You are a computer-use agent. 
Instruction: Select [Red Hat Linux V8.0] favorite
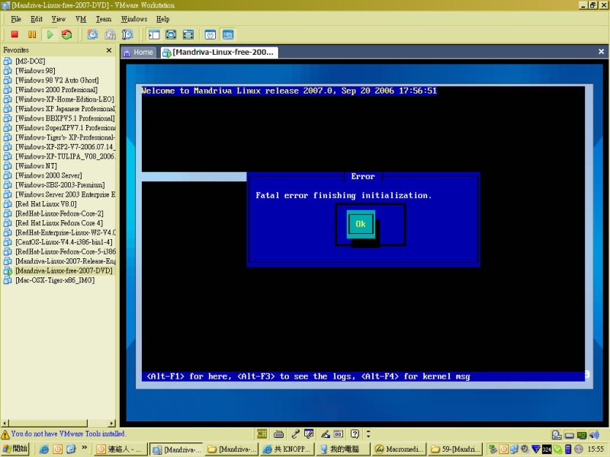(x=46, y=204)
